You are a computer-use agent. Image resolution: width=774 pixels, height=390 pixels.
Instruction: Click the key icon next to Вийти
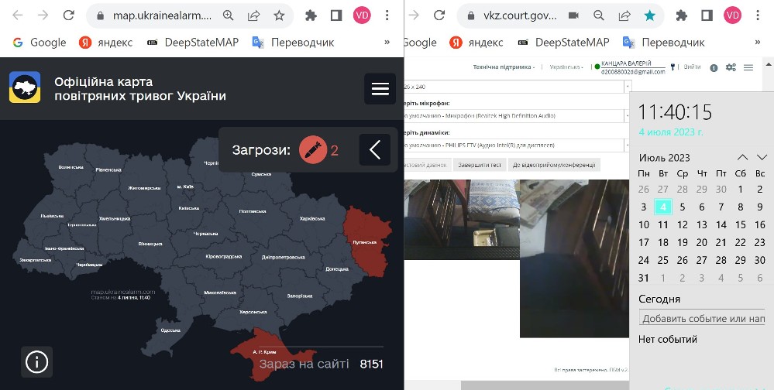[x=673, y=67]
